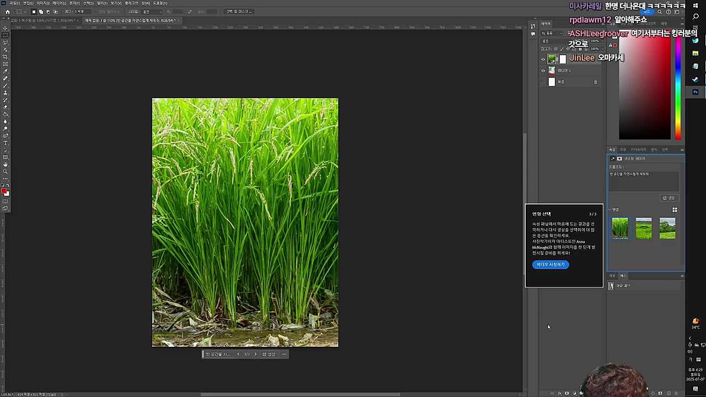Screen dimensions: 706x397
Task: Open the 파일(F) menu
Action: (14, 3)
